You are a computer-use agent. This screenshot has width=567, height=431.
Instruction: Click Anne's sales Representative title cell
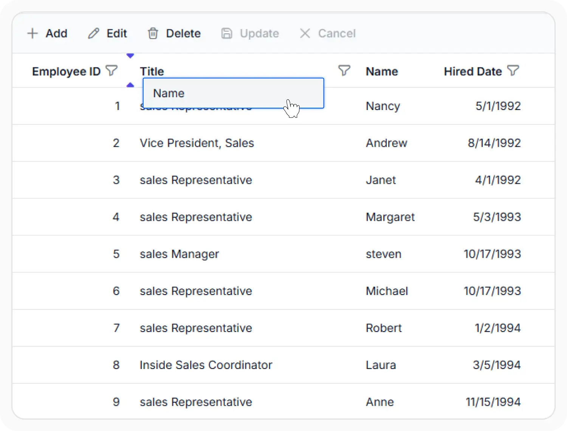[x=196, y=402]
